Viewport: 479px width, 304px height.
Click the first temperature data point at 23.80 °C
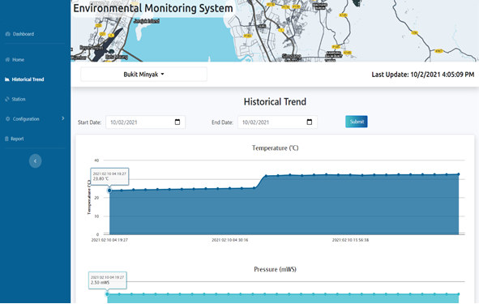109,191
